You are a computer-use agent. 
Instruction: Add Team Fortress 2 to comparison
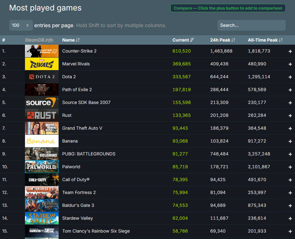pyautogui.click(x=290, y=193)
